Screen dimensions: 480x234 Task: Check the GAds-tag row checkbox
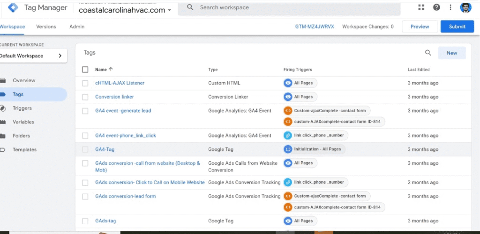(x=85, y=221)
